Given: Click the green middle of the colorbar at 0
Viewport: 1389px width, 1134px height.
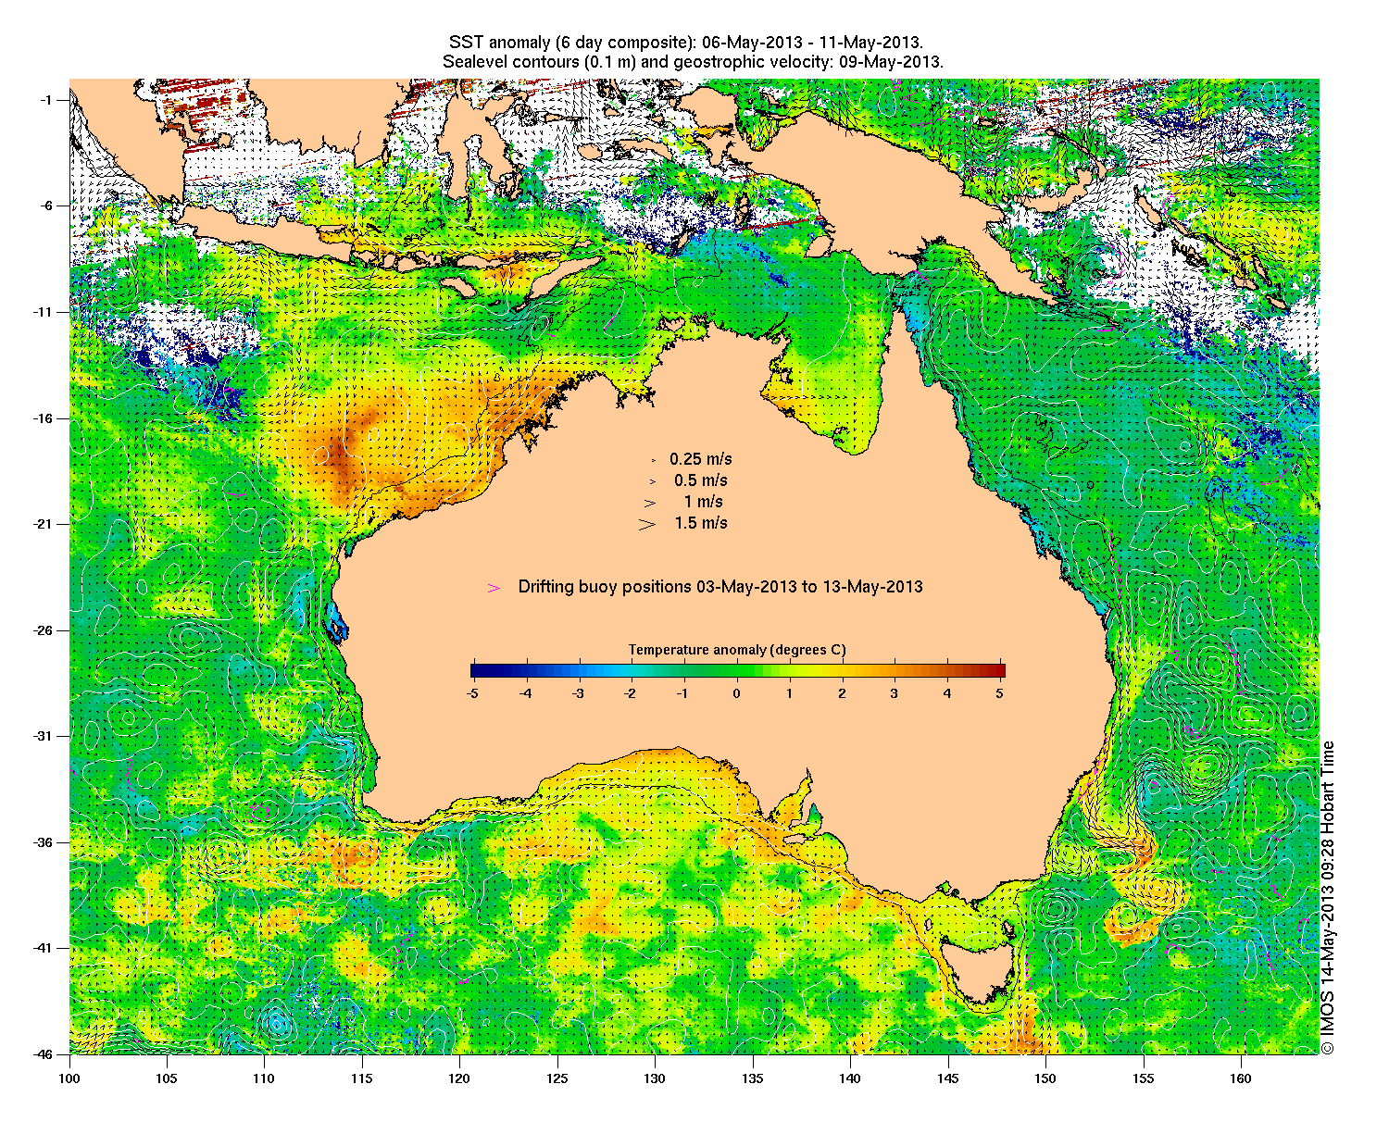Looking at the screenshot, I should (x=737, y=671).
